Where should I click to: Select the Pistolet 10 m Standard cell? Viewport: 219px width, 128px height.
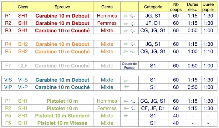click(x=62, y=115)
